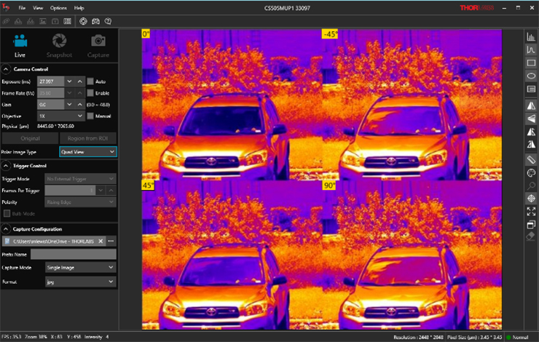Click the Region from ROI button

[87, 138]
